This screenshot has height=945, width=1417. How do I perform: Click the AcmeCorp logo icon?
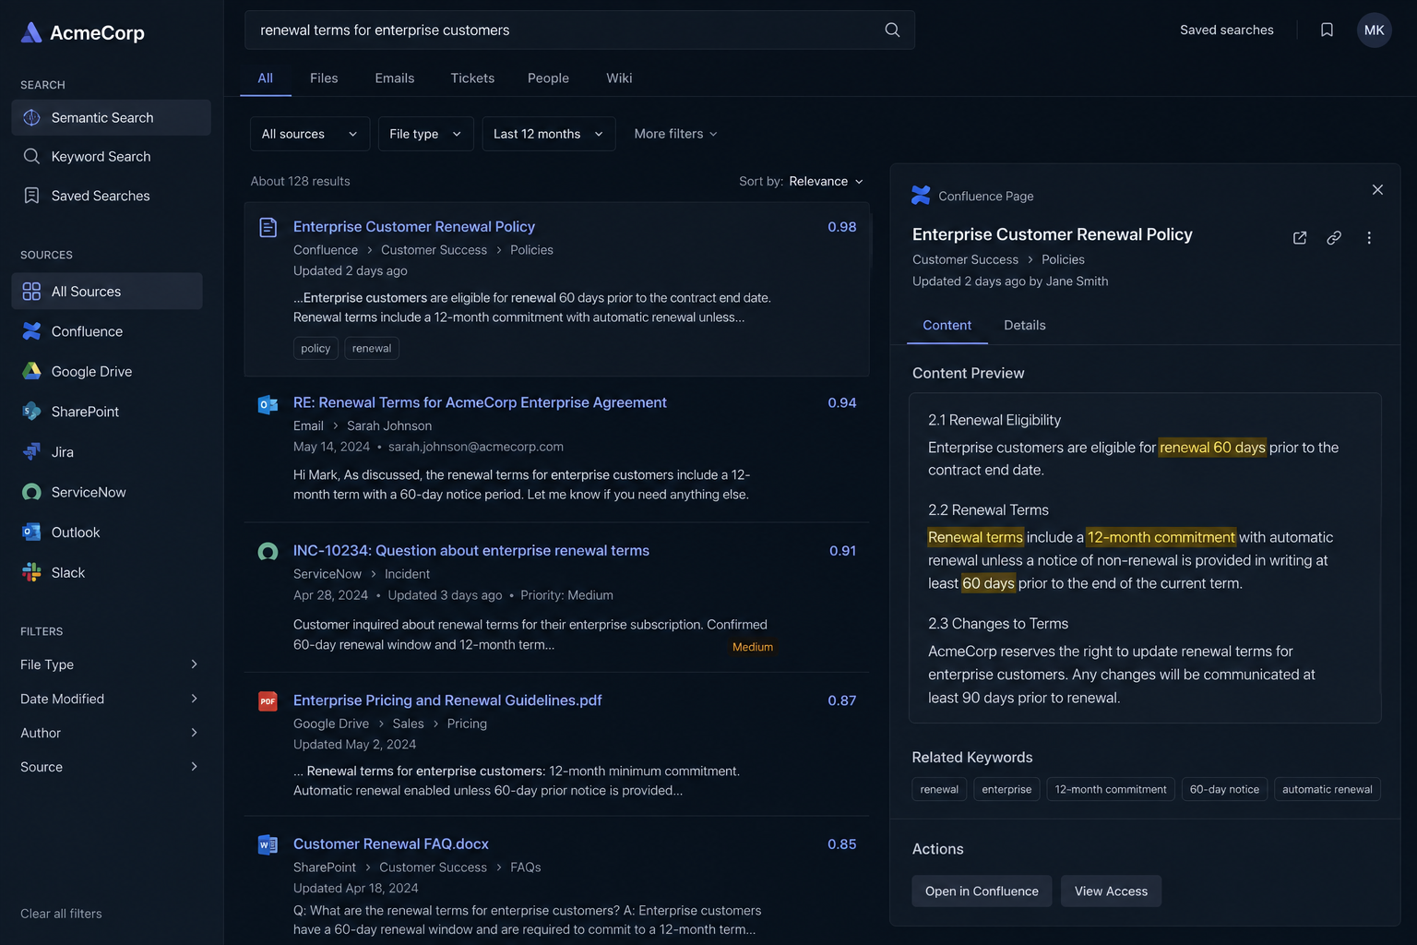coord(31,33)
